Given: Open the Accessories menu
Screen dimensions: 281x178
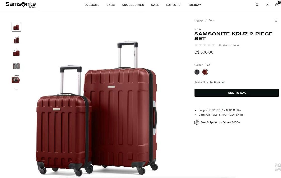Looking at the screenshot, I should tap(133, 5).
